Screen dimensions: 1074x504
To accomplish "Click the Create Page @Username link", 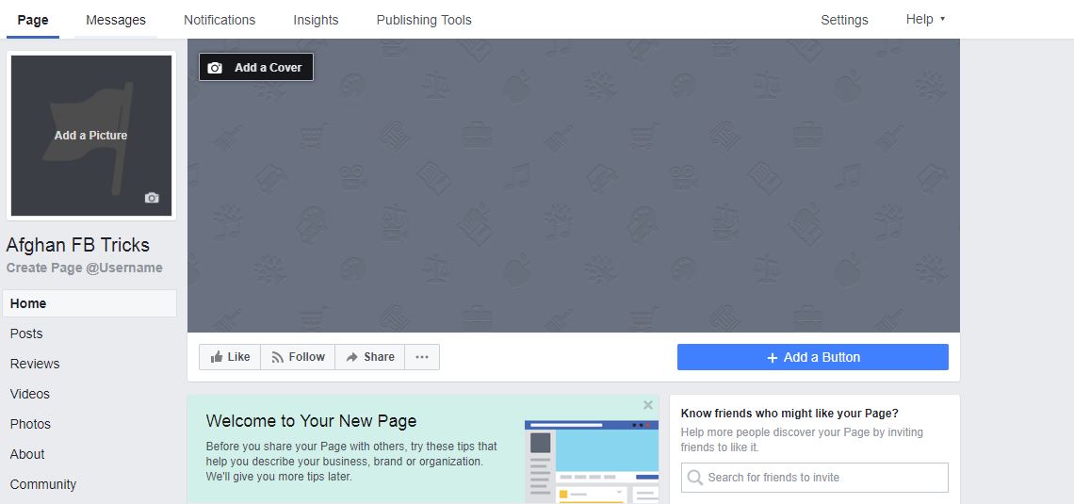I will pyautogui.click(x=84, y=268).
